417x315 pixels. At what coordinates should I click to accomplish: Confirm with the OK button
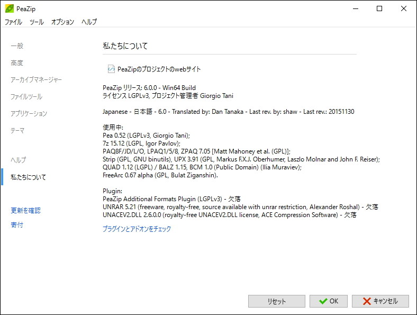(x=329, y=301)
